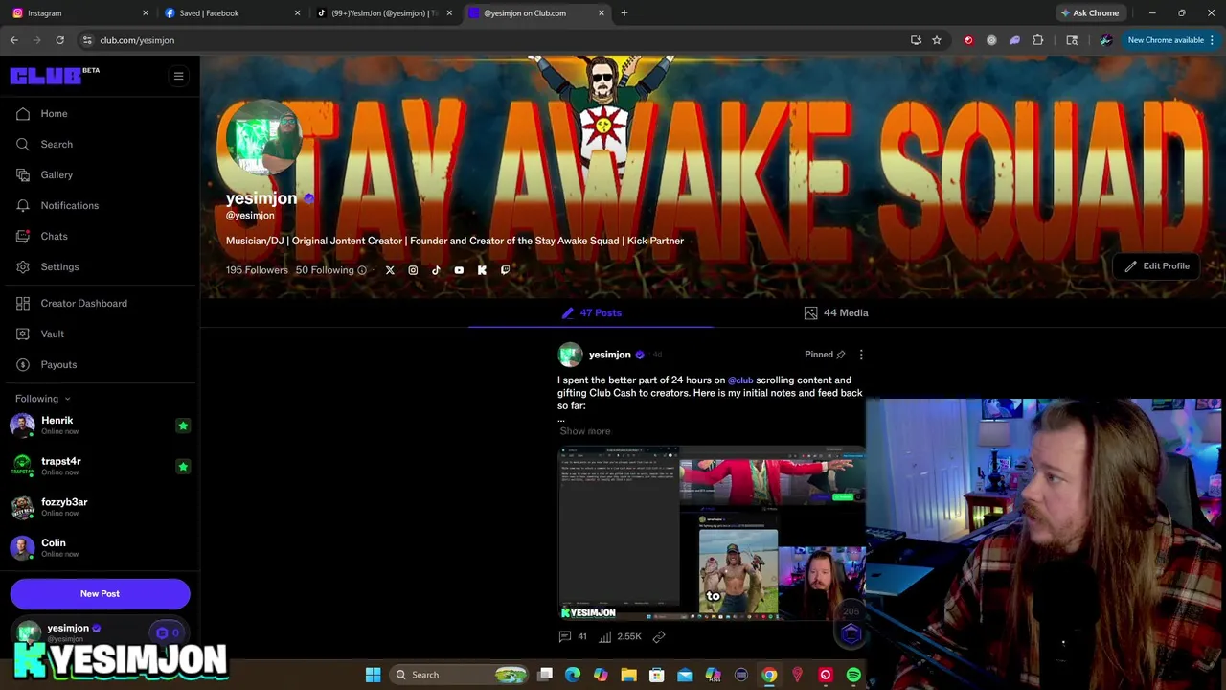Open the Chrome three-dot menu
1226x690 pixels.
(1212, 40)
